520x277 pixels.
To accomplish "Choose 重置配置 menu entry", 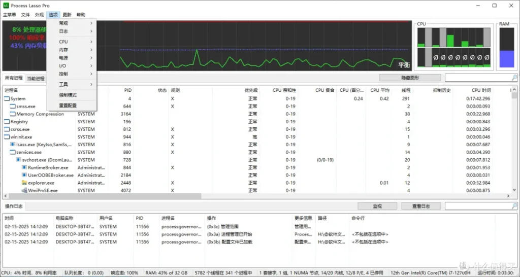I will (x=71, y=106).
